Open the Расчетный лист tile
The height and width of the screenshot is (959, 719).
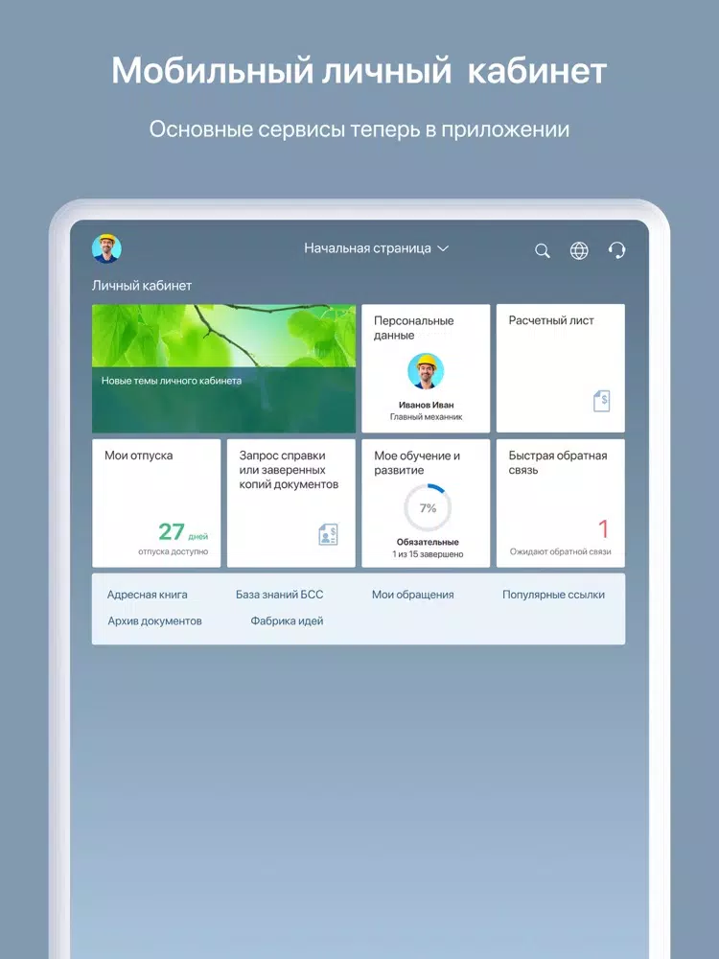561,368
